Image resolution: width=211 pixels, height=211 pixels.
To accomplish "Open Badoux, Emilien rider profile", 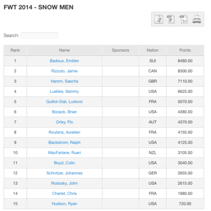I will pyautogui.click(x=64, y=61).
